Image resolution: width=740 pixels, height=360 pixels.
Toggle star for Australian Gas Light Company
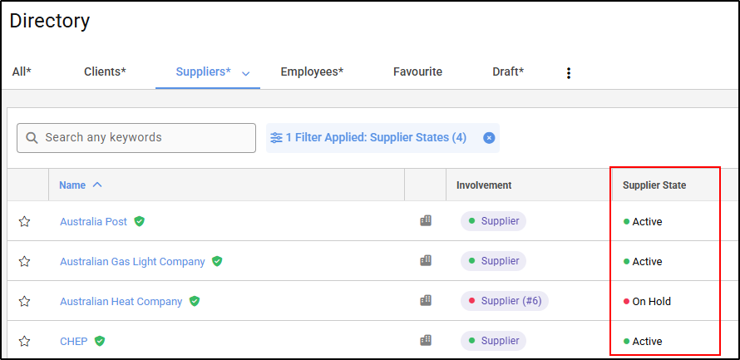point(24,261)
